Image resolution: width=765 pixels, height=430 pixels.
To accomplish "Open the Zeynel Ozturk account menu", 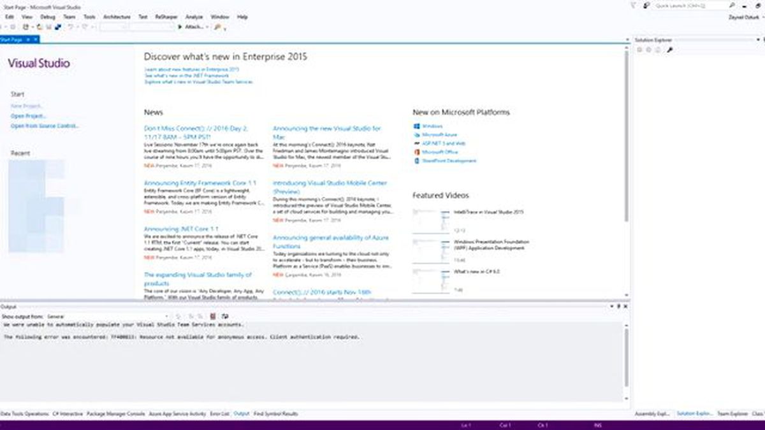I will pos(745,17).
